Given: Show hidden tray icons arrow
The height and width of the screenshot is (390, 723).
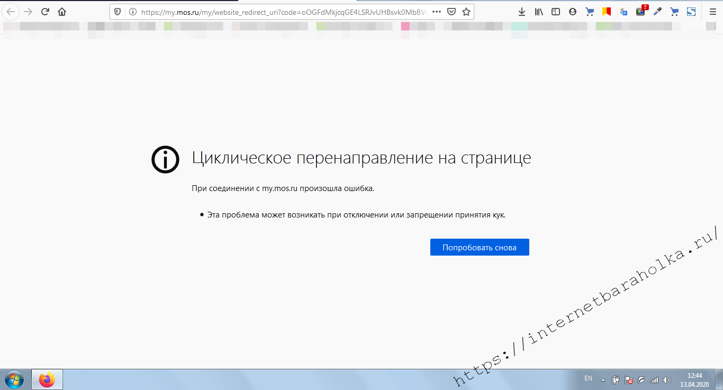Looking at the screenshot, I should tap(603, 380).
